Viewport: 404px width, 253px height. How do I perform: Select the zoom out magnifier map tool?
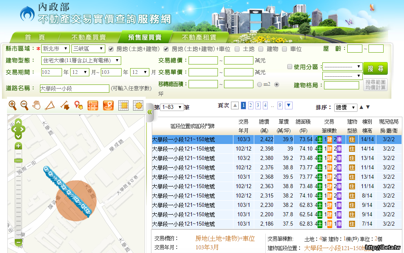pyautogui.click(x=24, y=105)
